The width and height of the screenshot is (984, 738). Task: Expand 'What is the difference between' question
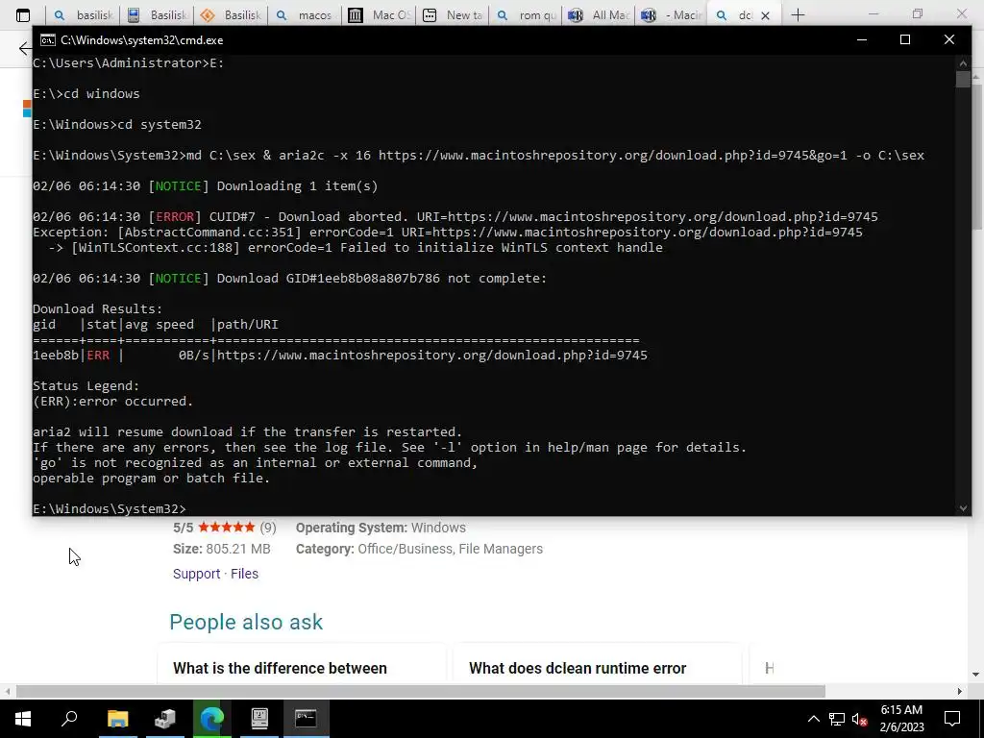click(x=280, y=669)
